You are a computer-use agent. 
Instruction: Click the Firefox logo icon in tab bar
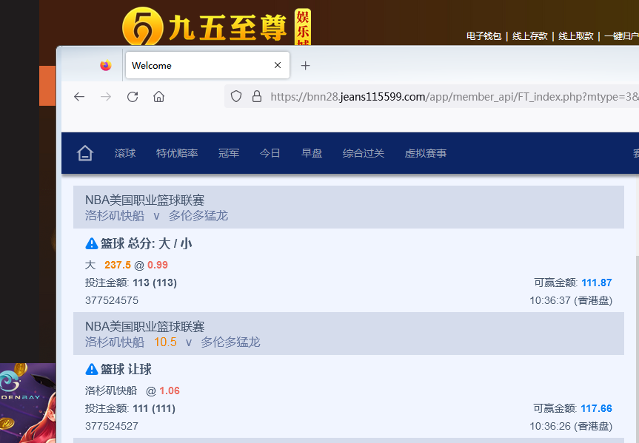tap(106, 65)
